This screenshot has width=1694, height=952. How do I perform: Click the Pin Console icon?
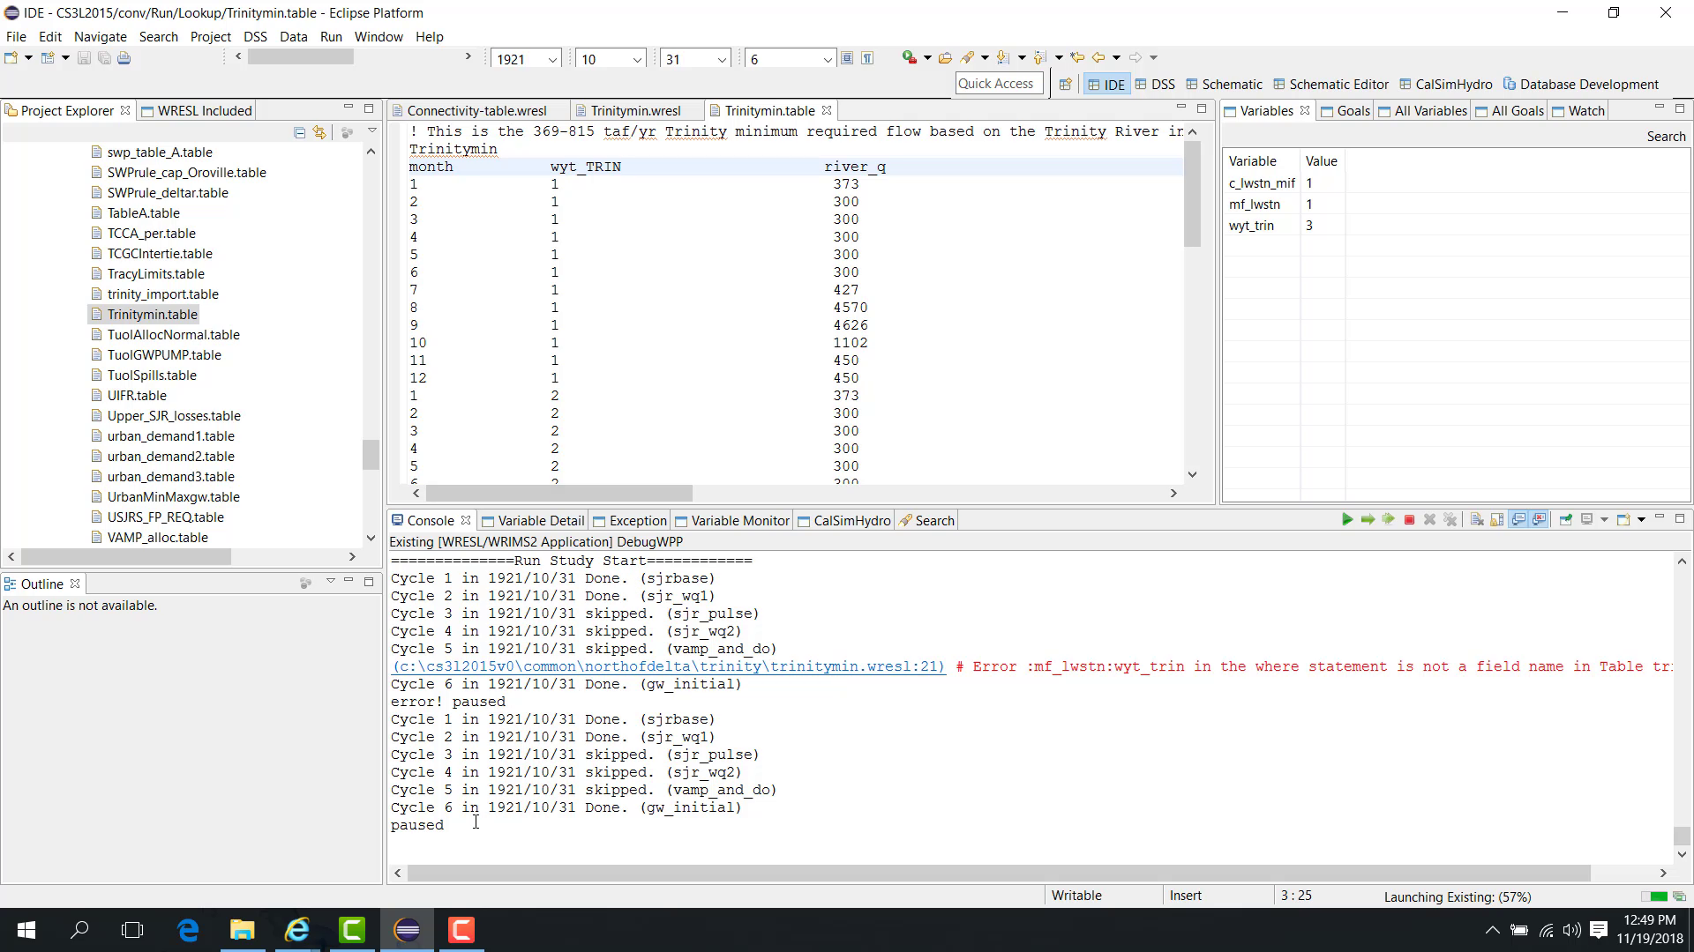point(1566,520)
